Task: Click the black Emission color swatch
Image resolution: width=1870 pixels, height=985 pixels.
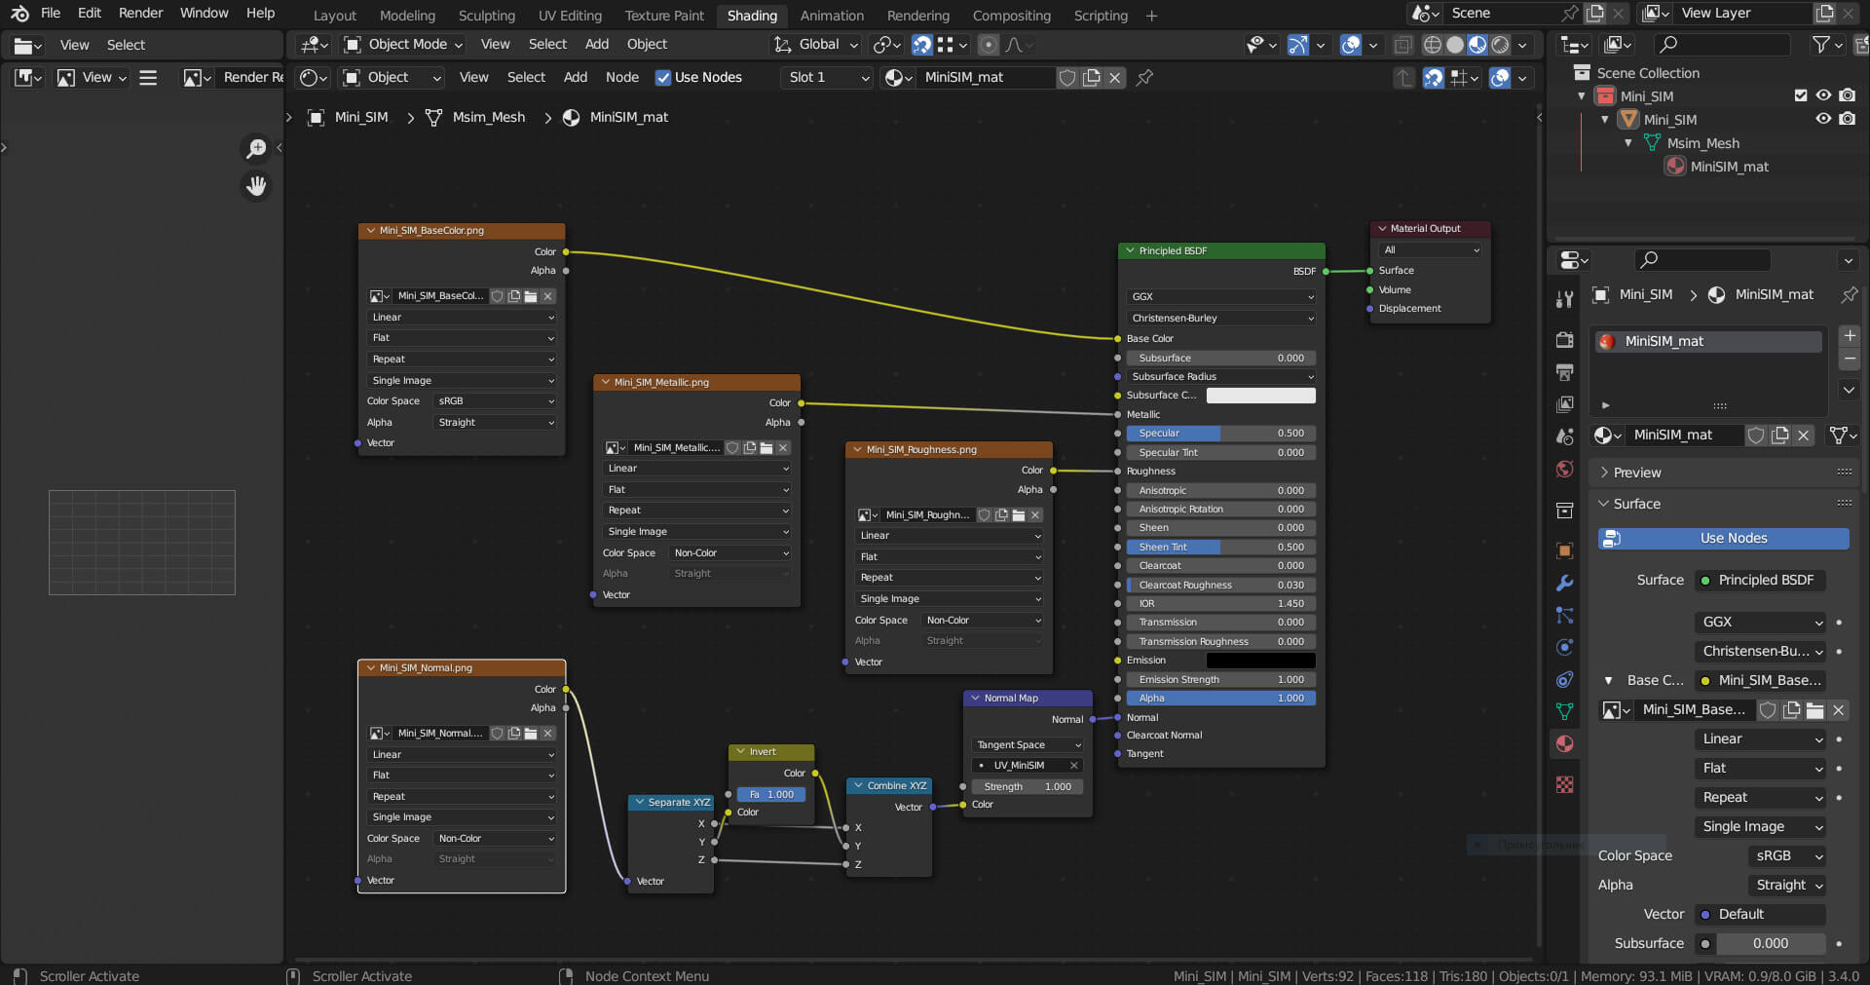Action: 1260,661
